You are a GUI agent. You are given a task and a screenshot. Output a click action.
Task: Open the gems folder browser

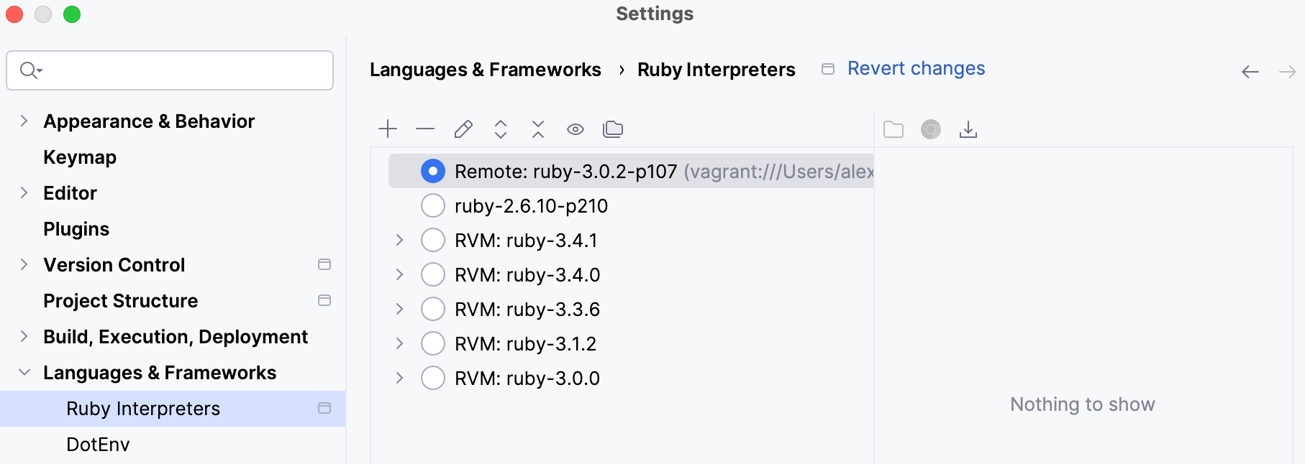pyautogui.click(x=893, y=129)
